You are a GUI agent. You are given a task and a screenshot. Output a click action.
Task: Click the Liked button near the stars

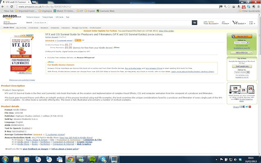pyautogui.click(x=78, y=40)
